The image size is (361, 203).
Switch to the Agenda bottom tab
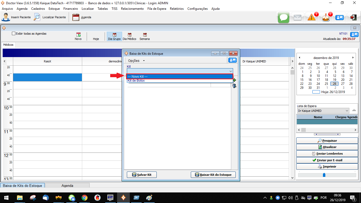[67, 186]
